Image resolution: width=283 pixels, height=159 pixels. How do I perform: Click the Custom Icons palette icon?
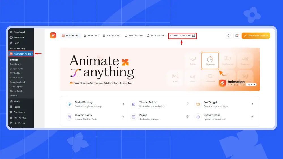click(198, 117)
